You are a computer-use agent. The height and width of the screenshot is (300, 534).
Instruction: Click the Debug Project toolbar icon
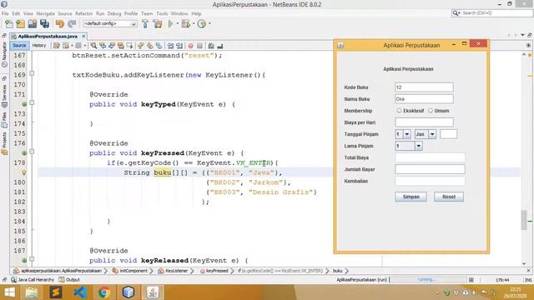(x=185, y=24)
